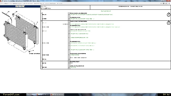171x96 pixels.
Task: Switch to the second Firefox taskbar window
Action: tap(57, 94)
